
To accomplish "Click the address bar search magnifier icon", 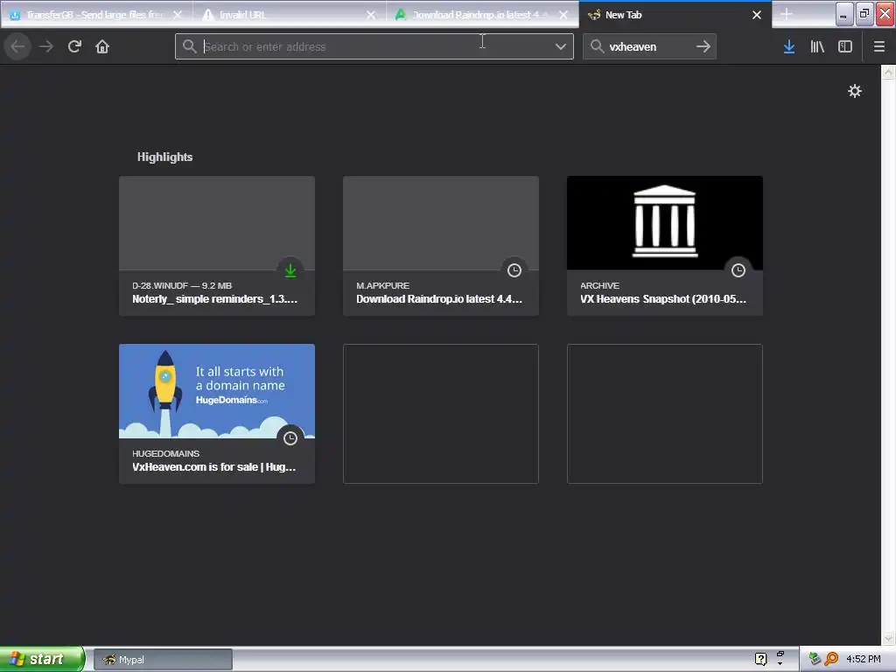I will 189,46.
